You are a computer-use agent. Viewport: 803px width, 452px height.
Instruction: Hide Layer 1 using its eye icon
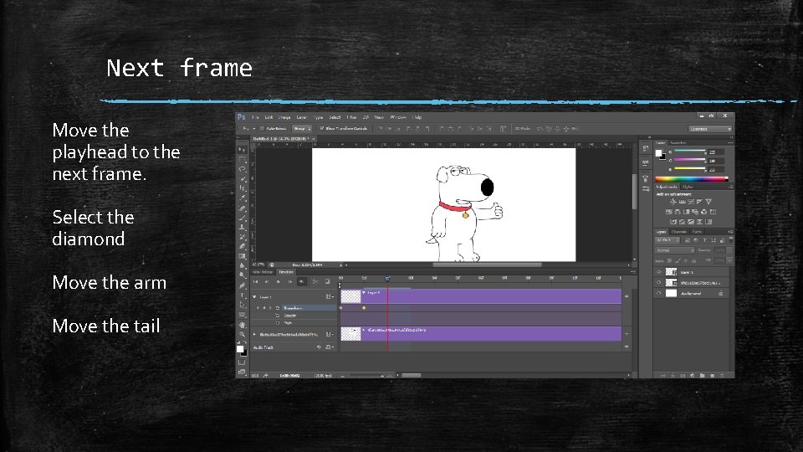(659, 272)
